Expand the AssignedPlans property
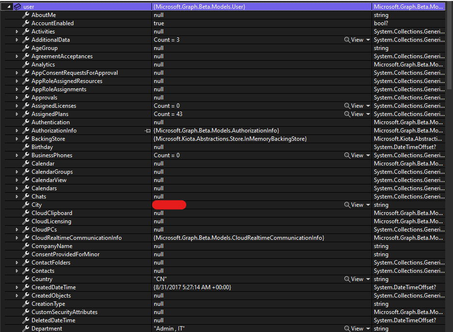Viewport: 453px width, 332px height. point(17,114)
